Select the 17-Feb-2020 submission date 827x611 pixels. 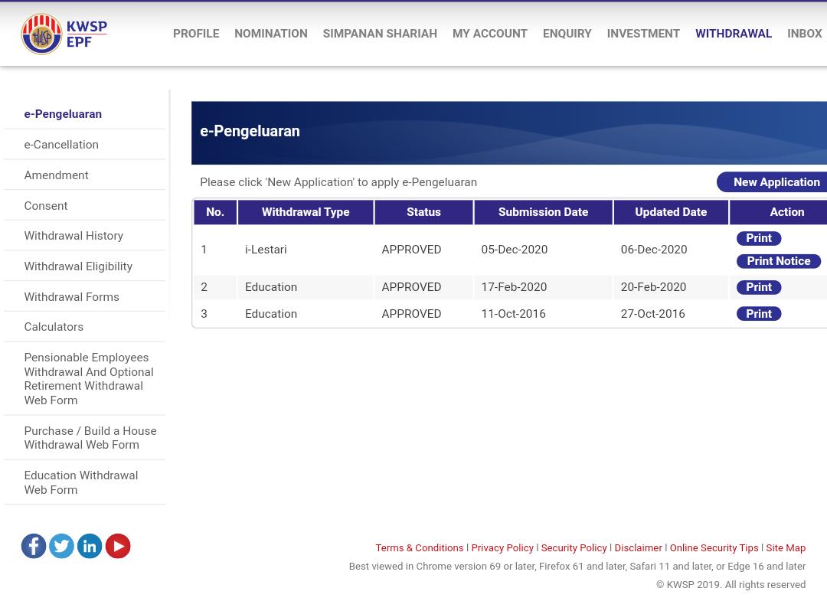pos(514,287)
